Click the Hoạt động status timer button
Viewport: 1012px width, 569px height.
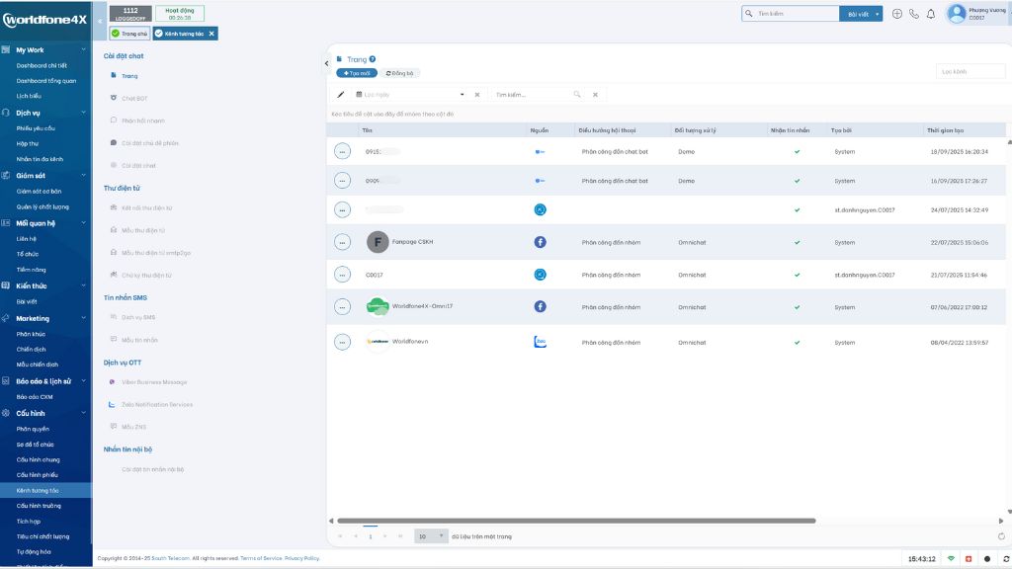pyautogui.click(x=180, y=14)
